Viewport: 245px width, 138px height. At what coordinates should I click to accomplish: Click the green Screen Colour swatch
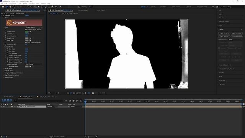point(26,31)
